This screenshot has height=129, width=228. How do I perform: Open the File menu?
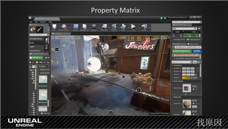click(31, 22)
